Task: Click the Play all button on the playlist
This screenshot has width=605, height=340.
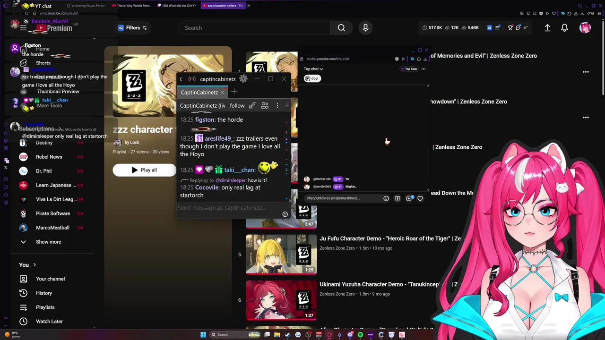Action: tap(144, 170)
